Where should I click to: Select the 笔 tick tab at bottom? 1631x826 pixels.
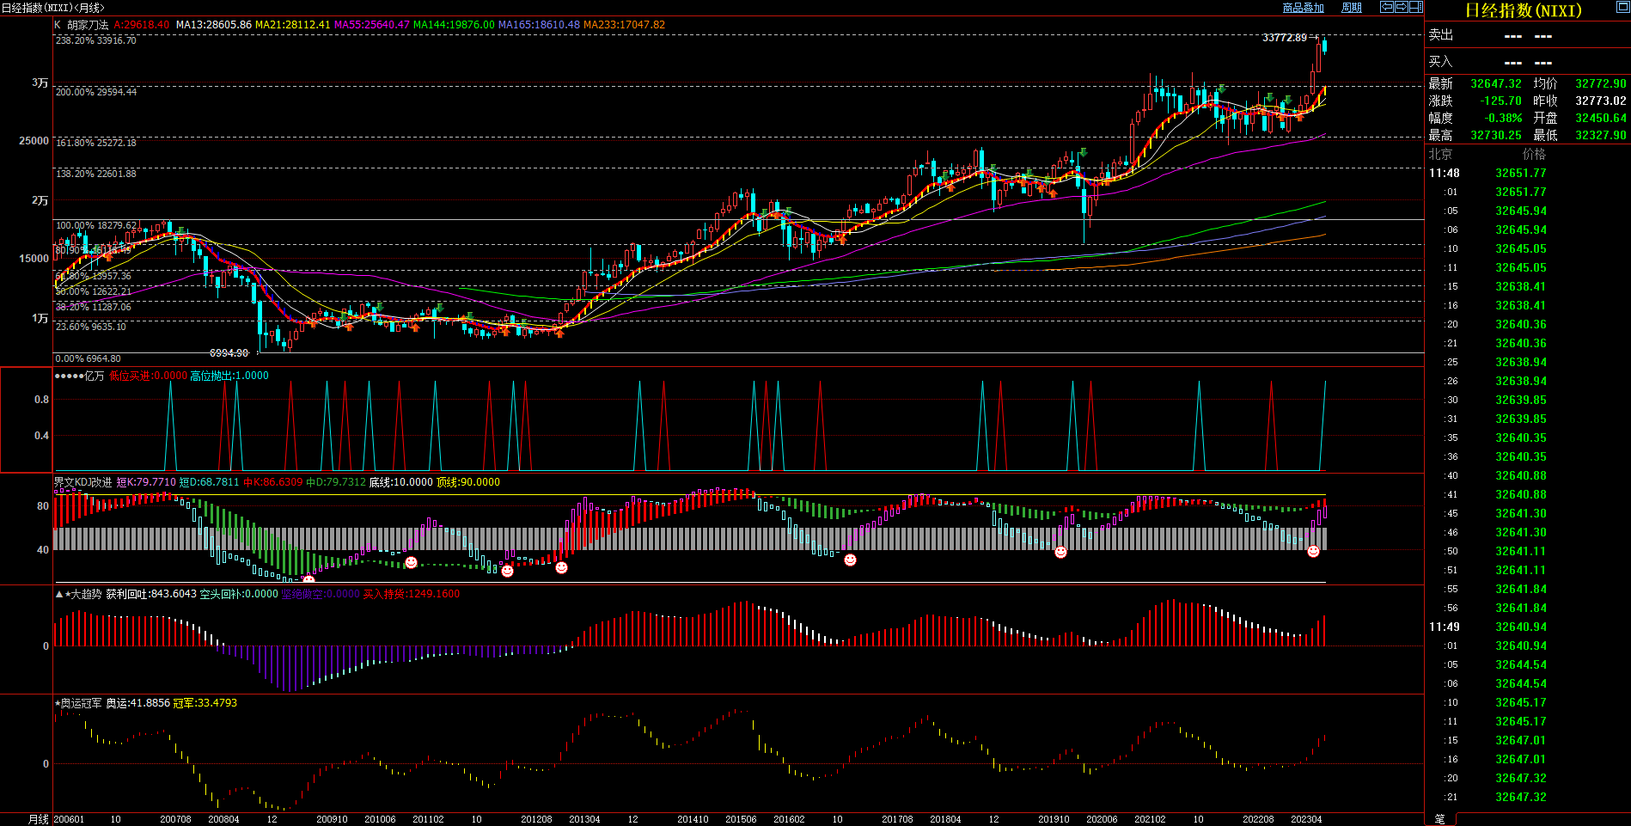(x=1440, y=819)
